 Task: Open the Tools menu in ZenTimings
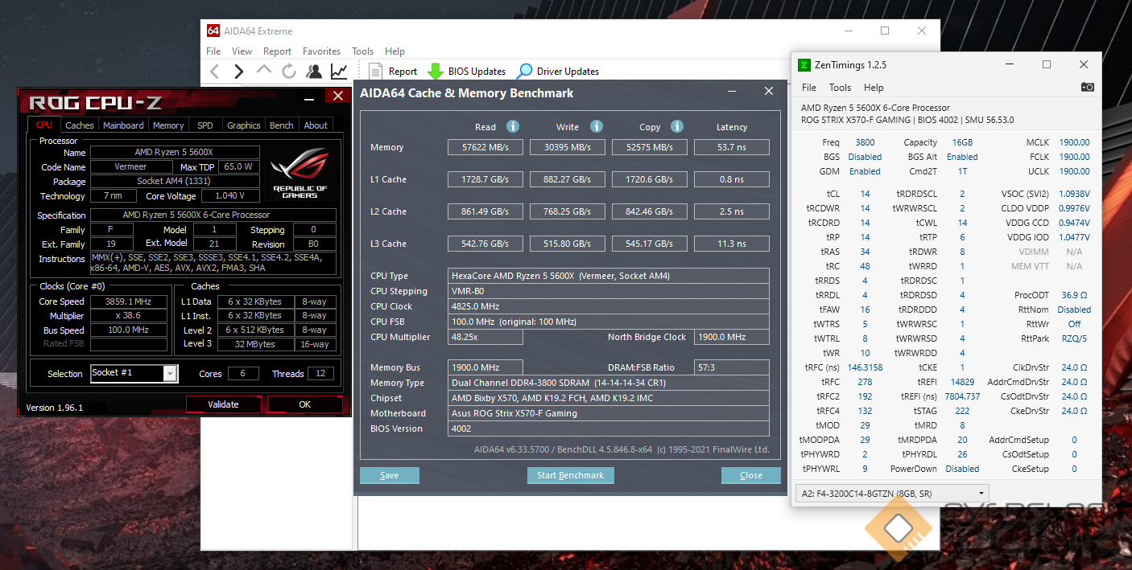point(840,88)
